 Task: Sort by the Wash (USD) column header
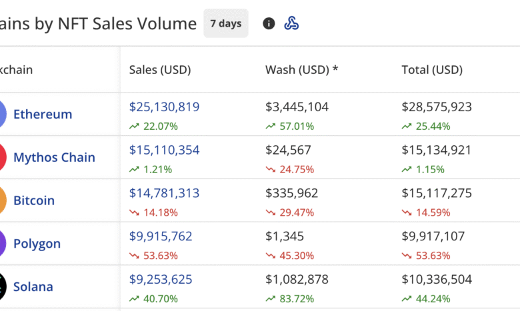301,70
